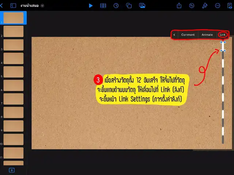Image resolution: width=234 pixels, height=175 pixels.
Task: Tap the Undo icon
Action: pos(192,5)
